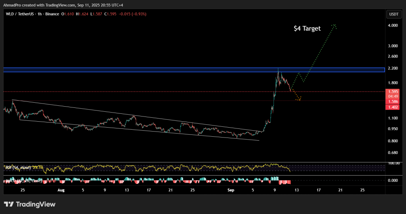The width and height of the screenshot is (406, 214).
Task: Click the green arrowhead at projection top
Action: pos(335,26)
